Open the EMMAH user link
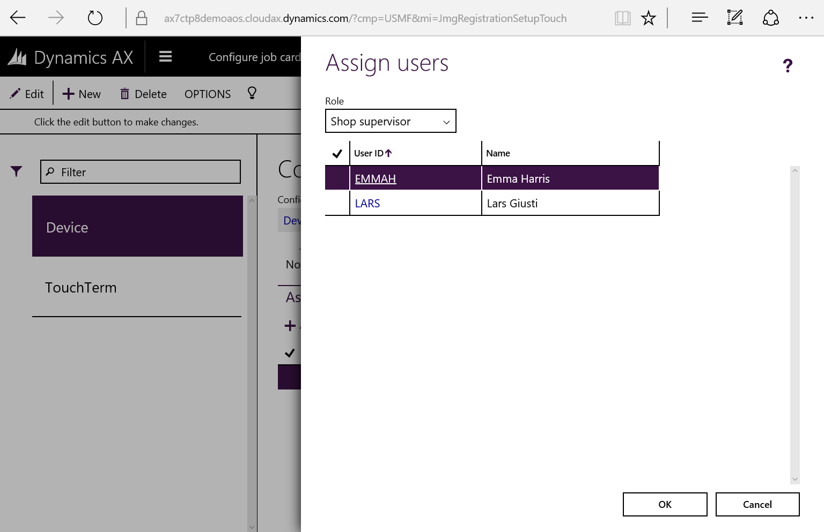Screen dimensions: 824x532 point(376,178)
